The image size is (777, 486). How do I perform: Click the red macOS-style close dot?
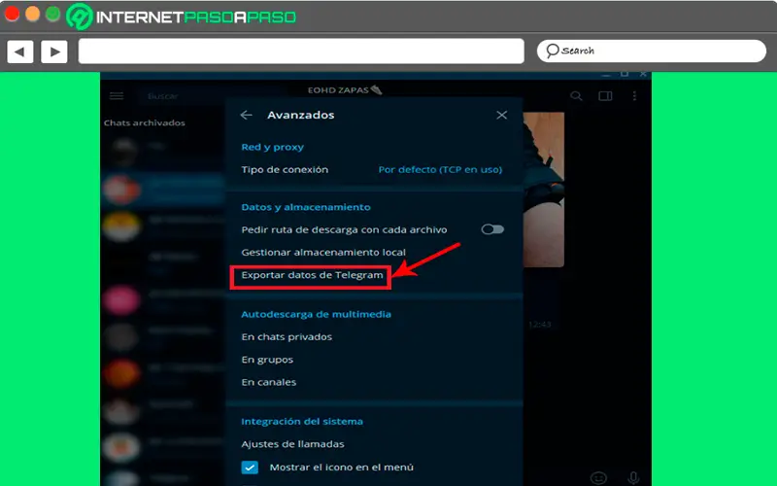[12, 15]
